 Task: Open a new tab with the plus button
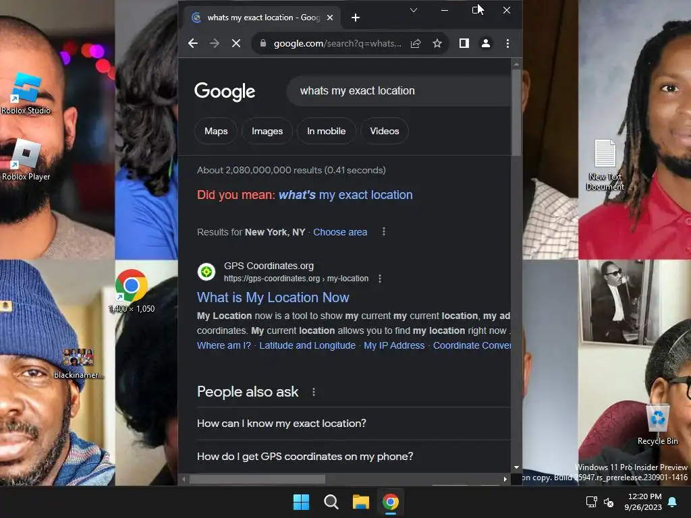[356, 18]
